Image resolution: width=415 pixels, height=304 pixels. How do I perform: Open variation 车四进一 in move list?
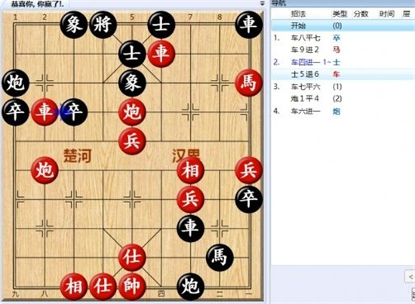point(306,63)
